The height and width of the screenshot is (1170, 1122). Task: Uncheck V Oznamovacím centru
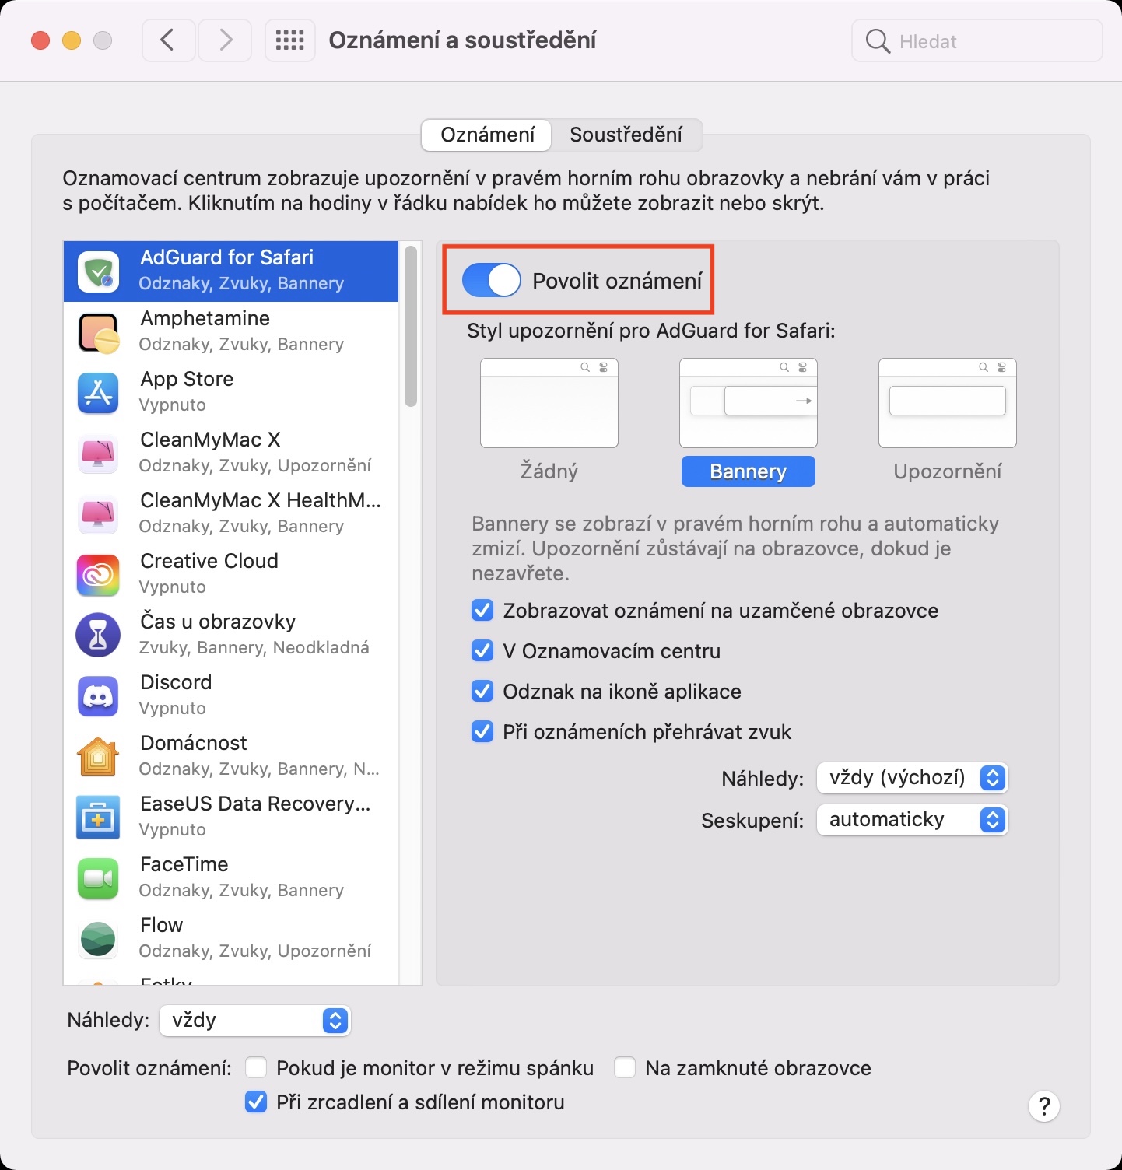[x=482, y=651]
